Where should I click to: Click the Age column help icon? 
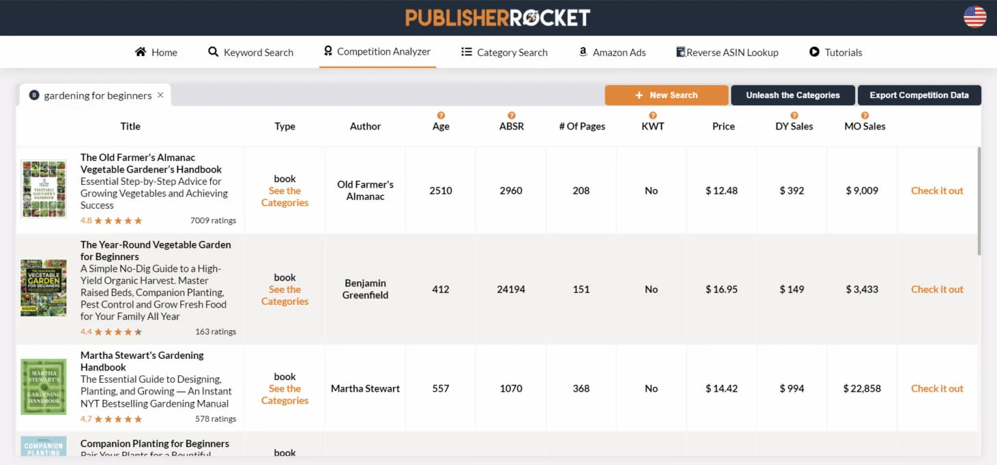point(441,116)
